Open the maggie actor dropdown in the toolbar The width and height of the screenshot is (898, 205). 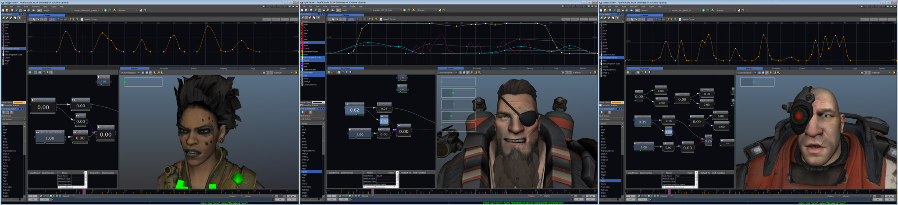[58, 11]
